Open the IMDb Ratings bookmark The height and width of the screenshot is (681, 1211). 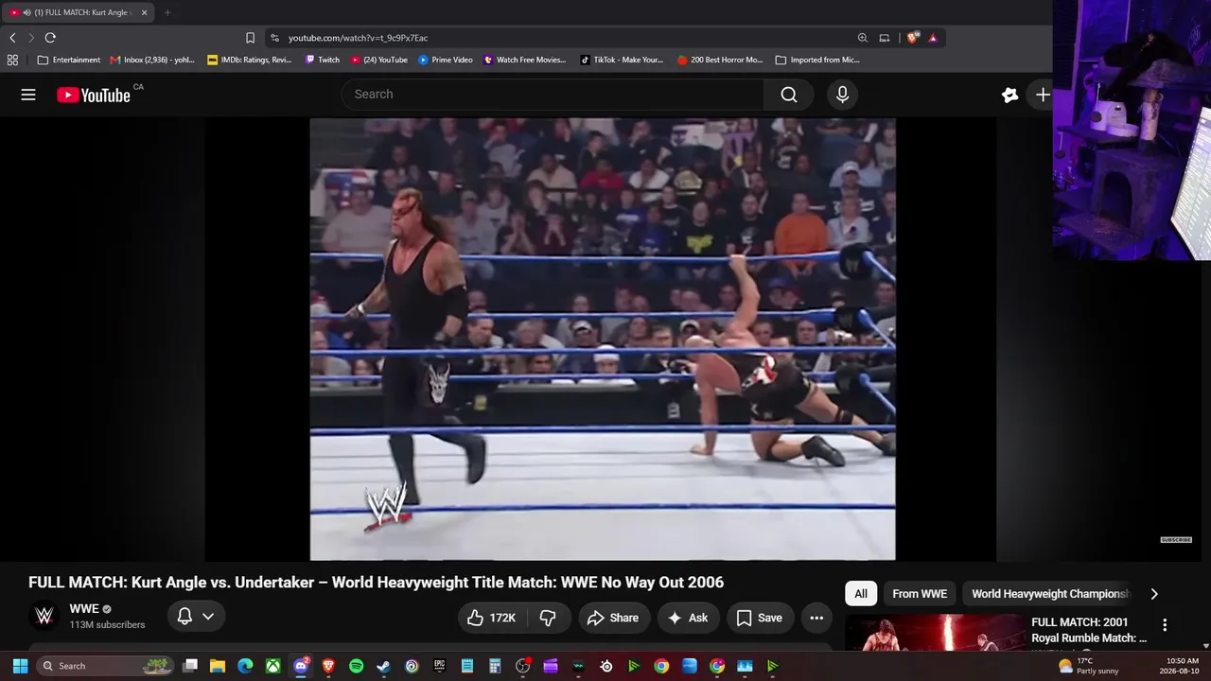click(x=250, y=60)
